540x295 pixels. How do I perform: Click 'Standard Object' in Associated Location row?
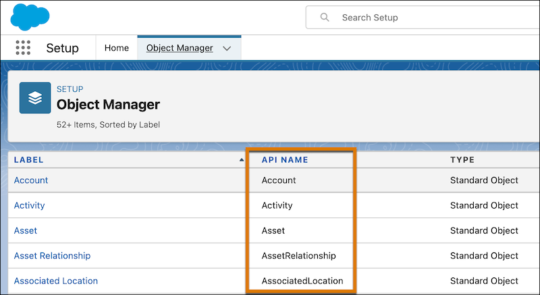(484, 281)
